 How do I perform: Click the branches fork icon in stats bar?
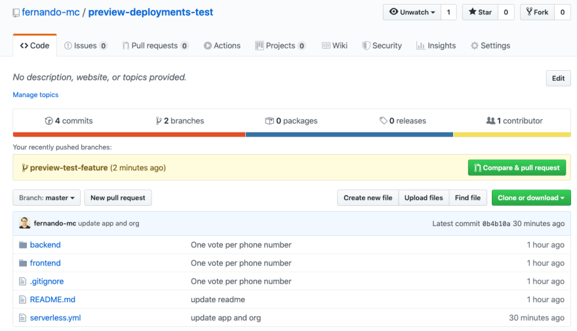[159, 121]
